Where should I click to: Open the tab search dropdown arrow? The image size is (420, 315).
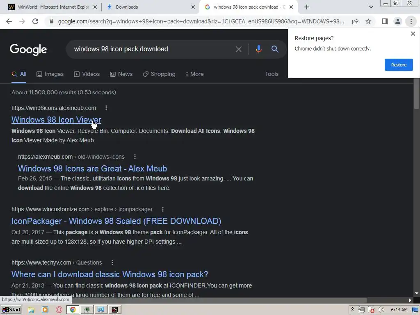point(371,7)
